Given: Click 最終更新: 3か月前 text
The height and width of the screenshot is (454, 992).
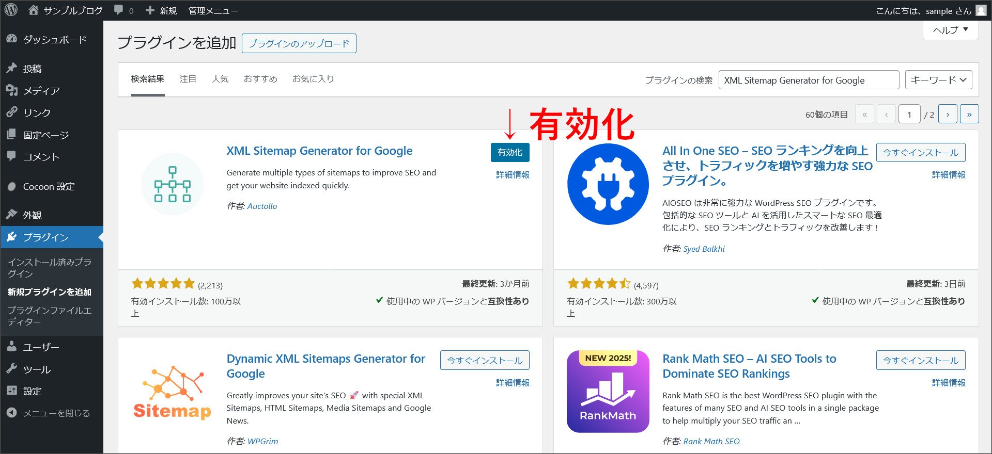Looking at the screenshot, I should tap(495, 284).
